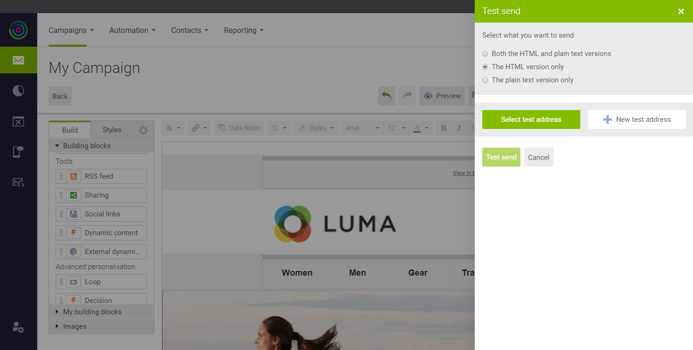Click the Cancel button
The height and width of the screenshot is (350, 693).
click(539, 157)
